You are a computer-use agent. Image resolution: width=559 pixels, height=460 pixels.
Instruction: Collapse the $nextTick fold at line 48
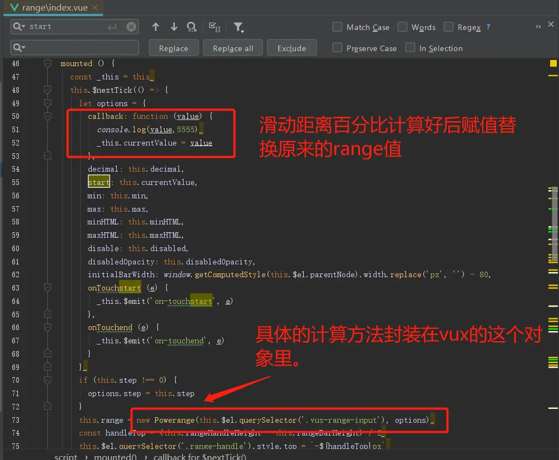click(x=47, y=89)
